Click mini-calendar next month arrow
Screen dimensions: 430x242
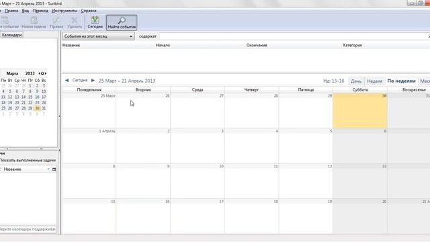tap(45, 73)
